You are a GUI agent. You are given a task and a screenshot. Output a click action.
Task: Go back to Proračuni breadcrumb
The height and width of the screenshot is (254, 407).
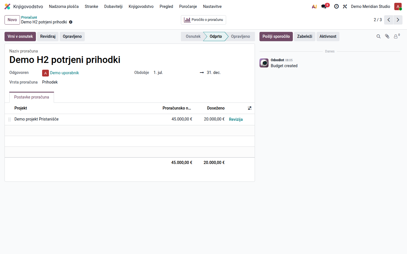(x=29, y=17)
